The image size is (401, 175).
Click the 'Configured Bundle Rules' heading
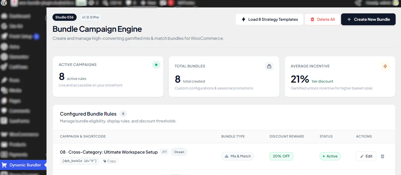(x=88, y=114)
